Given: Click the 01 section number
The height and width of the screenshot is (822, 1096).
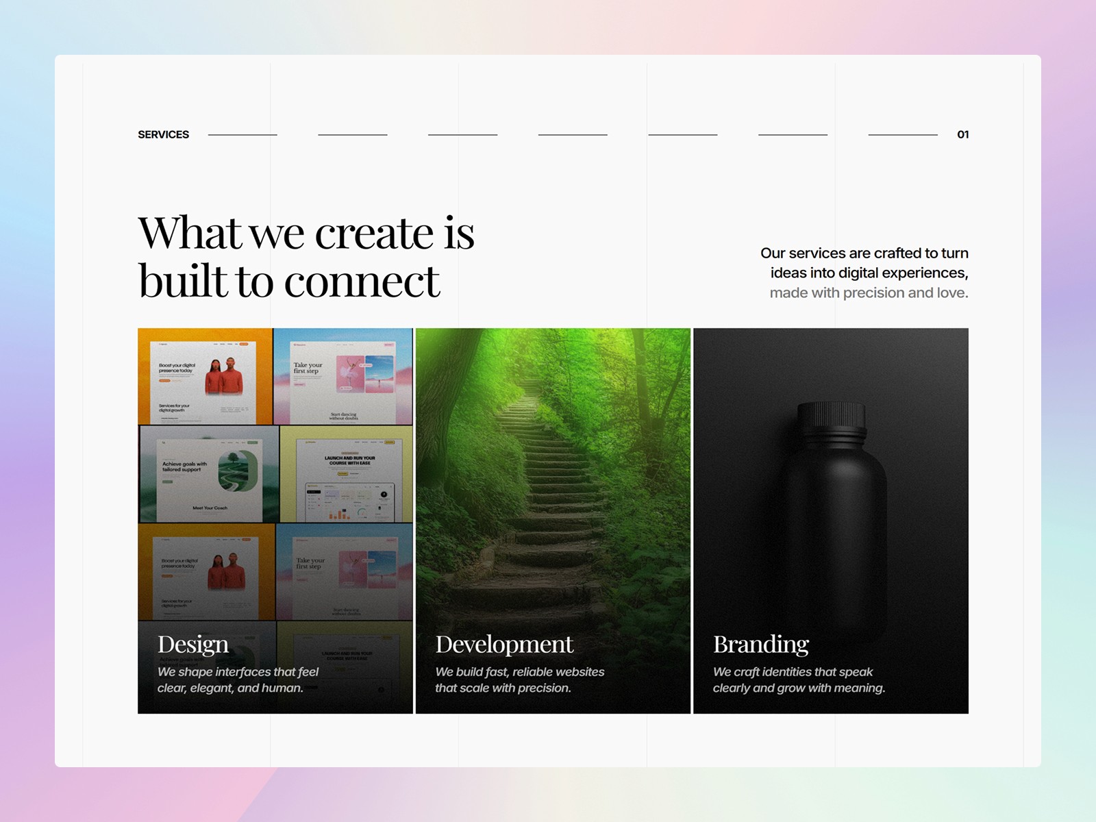Looking at the screenshot, I should 962,134.
